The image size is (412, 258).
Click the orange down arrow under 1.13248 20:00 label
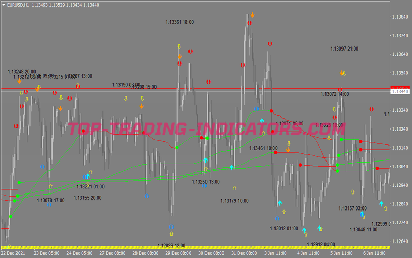pyautogui.click(x=19, y=81)
